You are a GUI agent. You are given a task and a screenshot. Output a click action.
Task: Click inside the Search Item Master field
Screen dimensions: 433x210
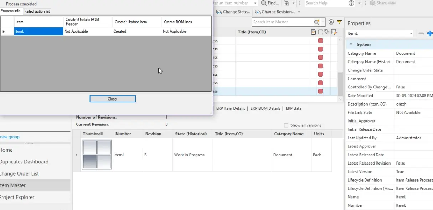282,22
